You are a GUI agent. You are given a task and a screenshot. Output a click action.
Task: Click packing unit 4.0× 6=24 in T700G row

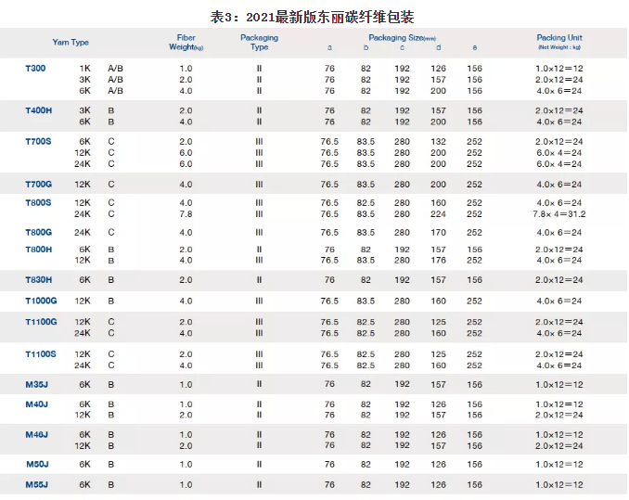(559, 185)
